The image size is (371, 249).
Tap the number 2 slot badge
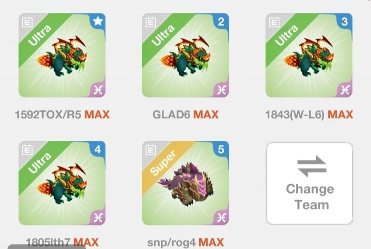tap(221, 21)
